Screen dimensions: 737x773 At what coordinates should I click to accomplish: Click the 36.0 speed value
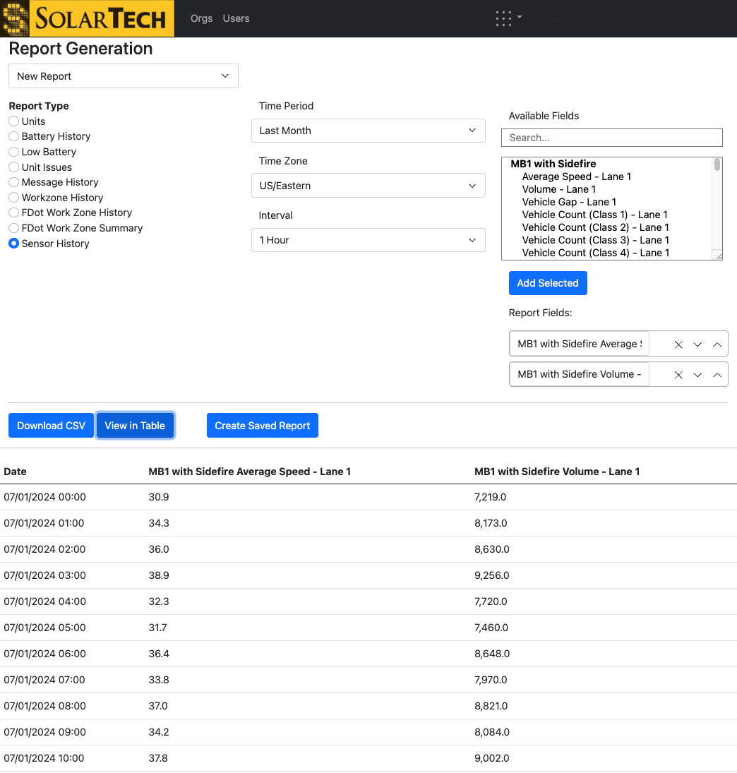click(x=159, y=549)
